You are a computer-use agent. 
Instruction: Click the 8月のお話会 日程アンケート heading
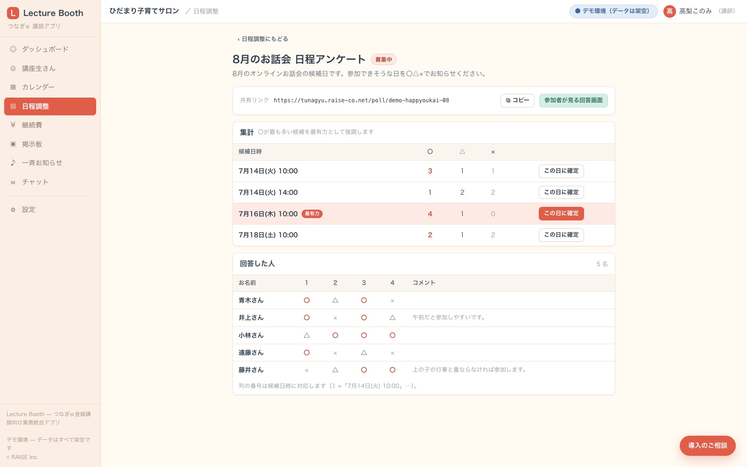click(299, 59)
